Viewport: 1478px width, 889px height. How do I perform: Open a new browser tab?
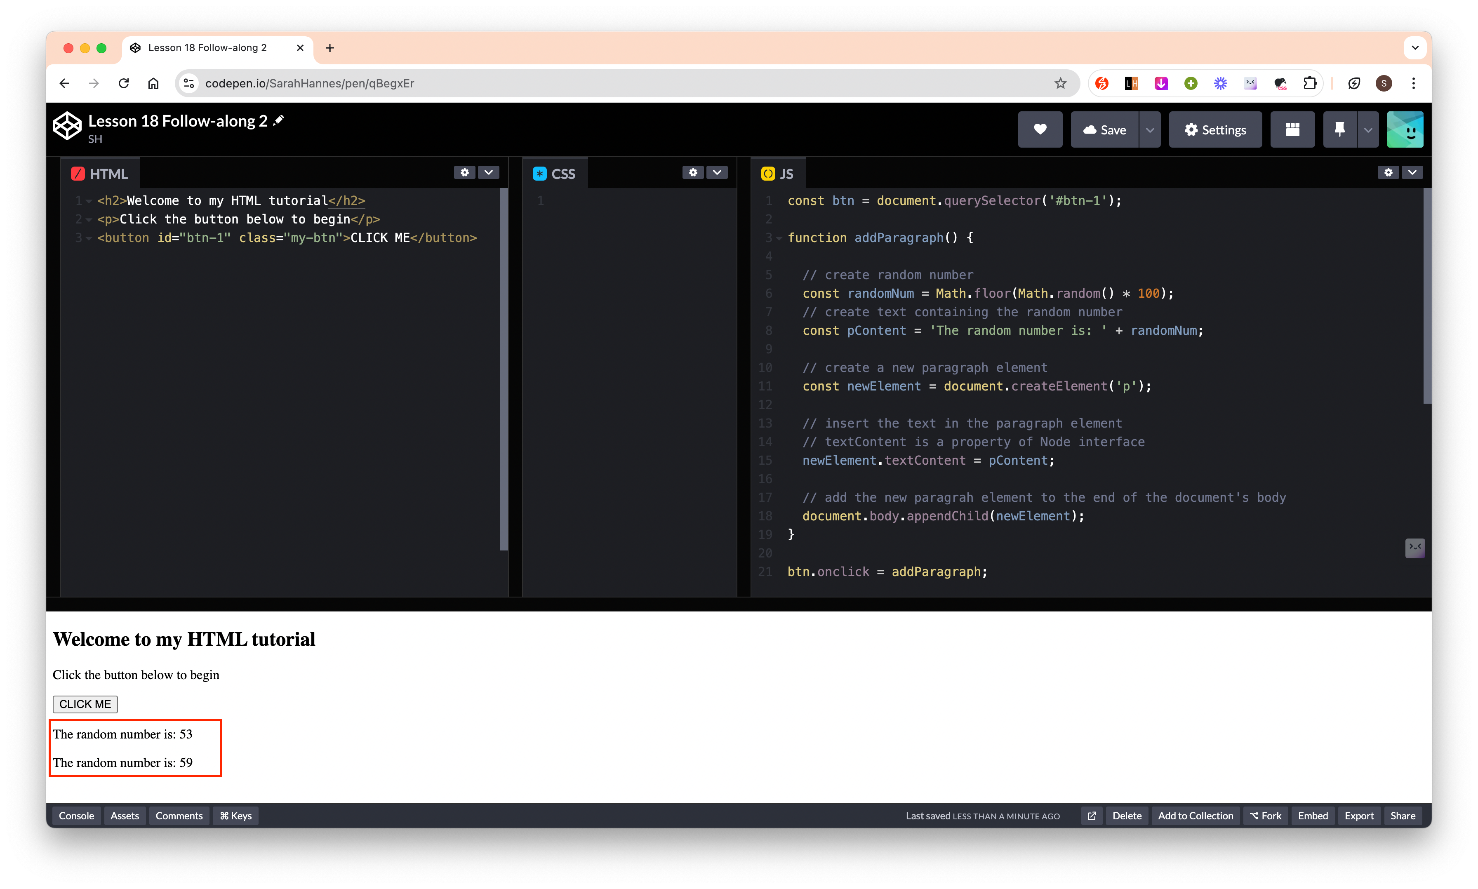(x=330, y=48)
